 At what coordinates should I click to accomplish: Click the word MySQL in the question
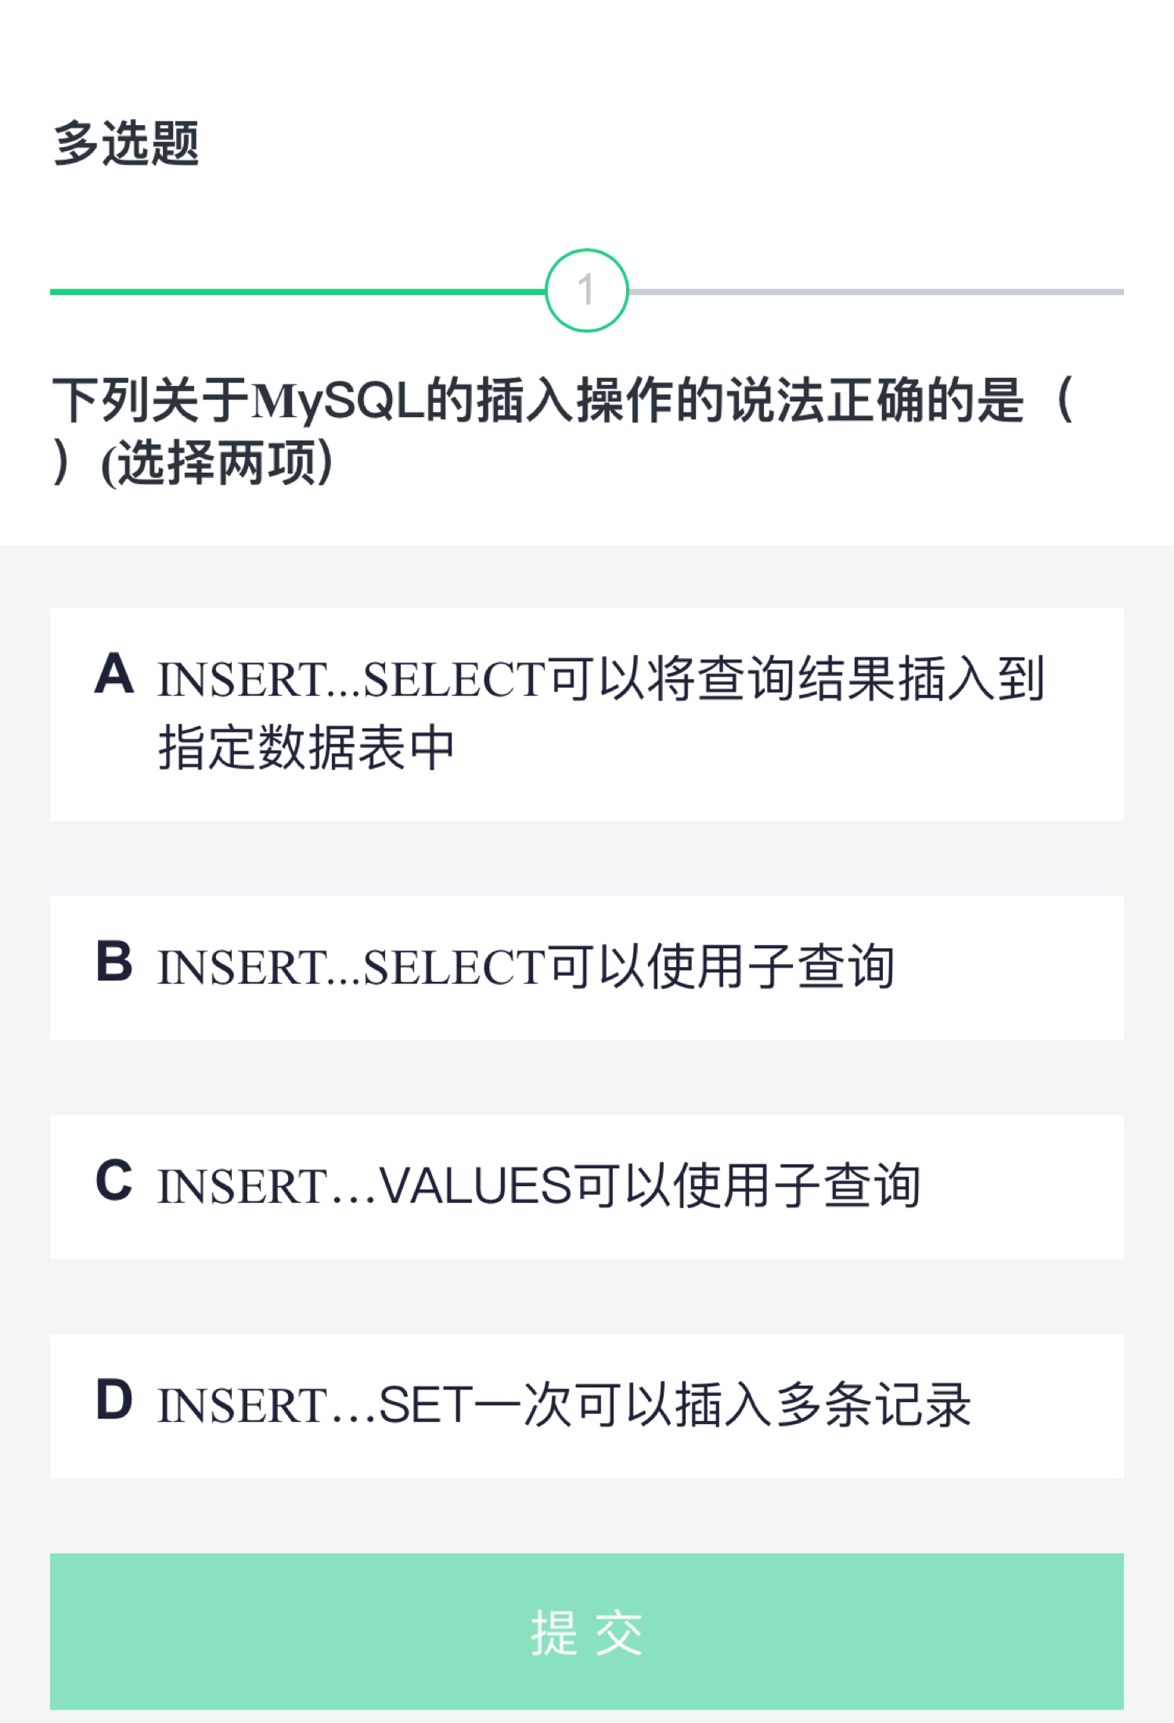click(x=338, y=401)
